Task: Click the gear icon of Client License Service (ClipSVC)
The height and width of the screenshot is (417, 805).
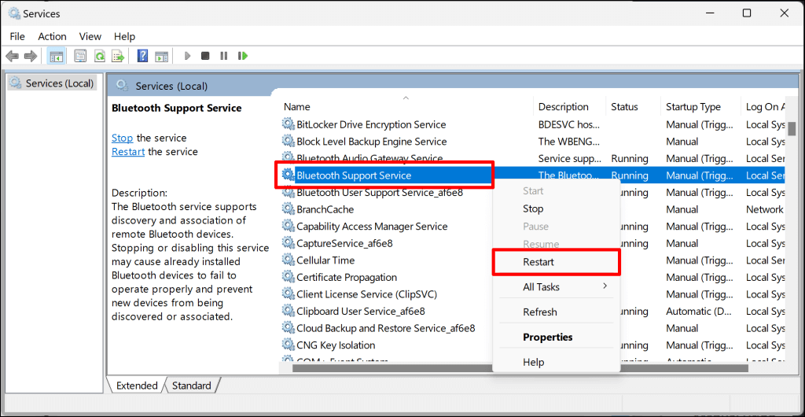Action: click(x=288, y=294)
